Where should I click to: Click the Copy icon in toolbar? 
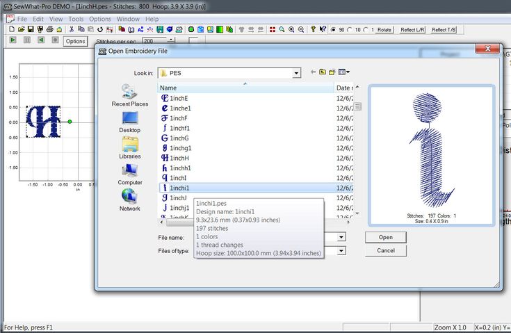tap(81, 29)
